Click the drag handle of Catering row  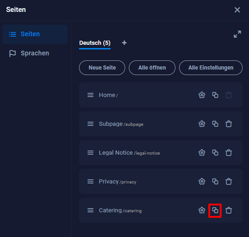tap(90, 210)
